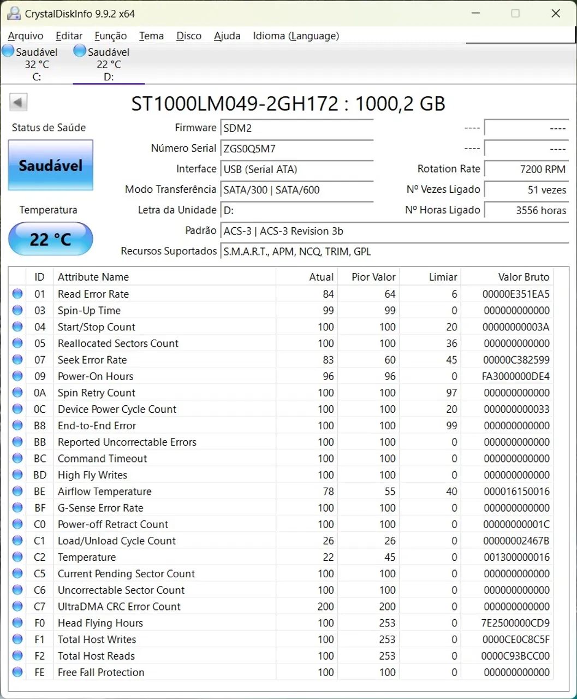Click the CrystalDiskInfo app icon in title bar

click(x=14, y=14)
